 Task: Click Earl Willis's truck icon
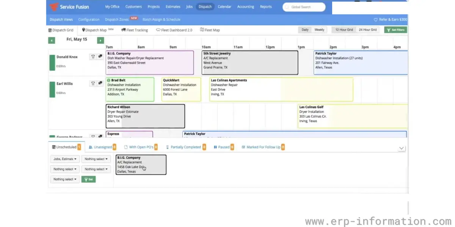100,84
